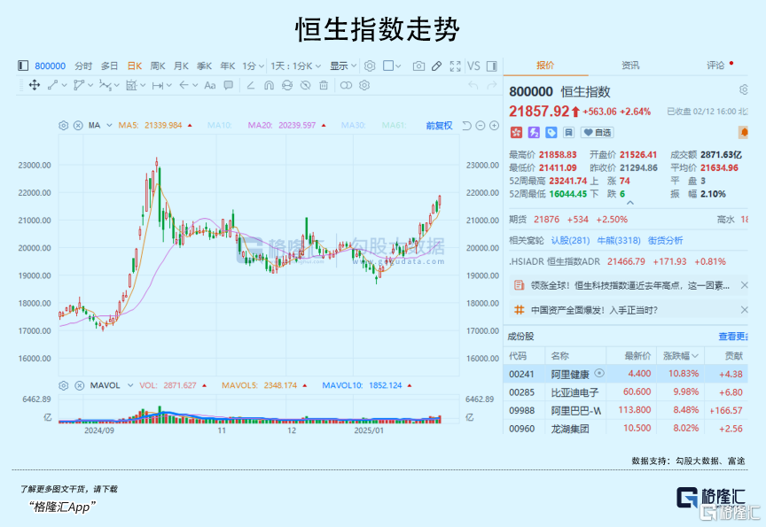Sort by 涨跌幅 column dropdown
This screenshot has width=766, height=527.
[x=681, y=356]
